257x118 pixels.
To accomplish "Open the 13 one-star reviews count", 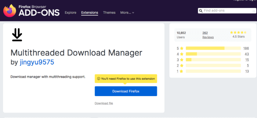I will (x=247, y=71).
